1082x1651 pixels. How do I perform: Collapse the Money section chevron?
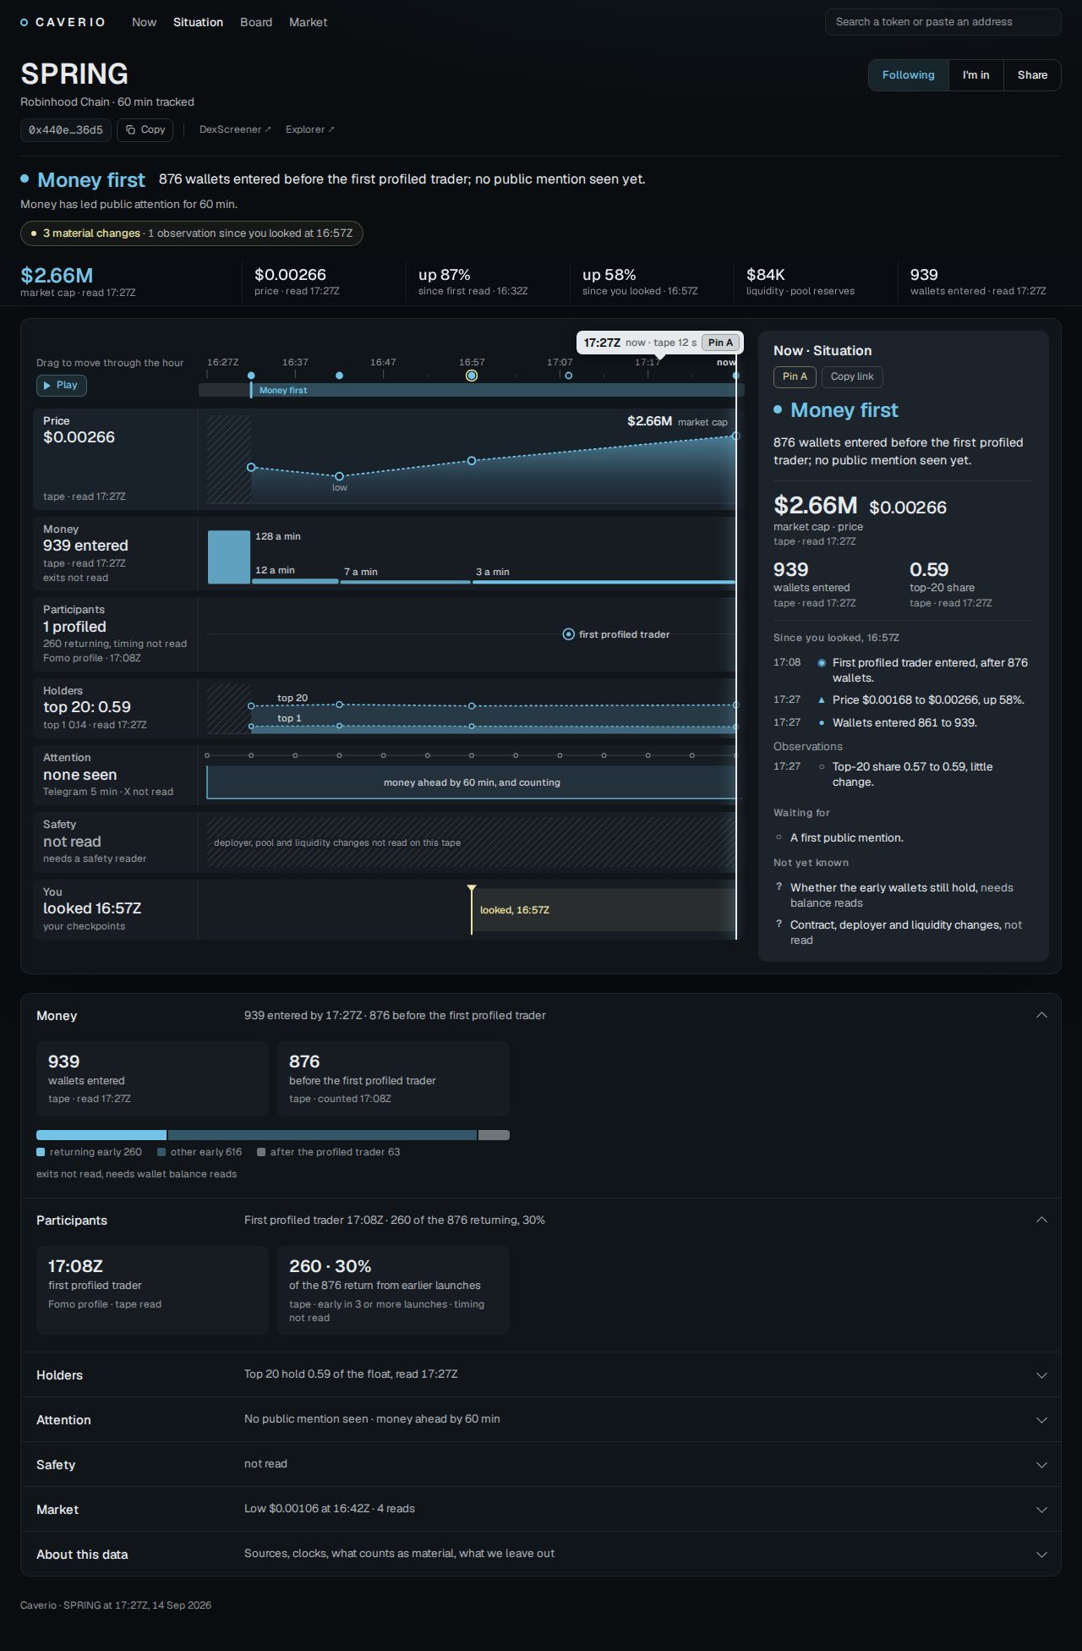(1041, 1015)
